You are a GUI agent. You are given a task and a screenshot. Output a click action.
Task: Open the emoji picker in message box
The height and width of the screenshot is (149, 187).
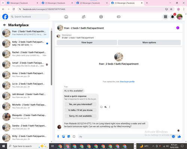pyautogui.click(x=173, y=137)
